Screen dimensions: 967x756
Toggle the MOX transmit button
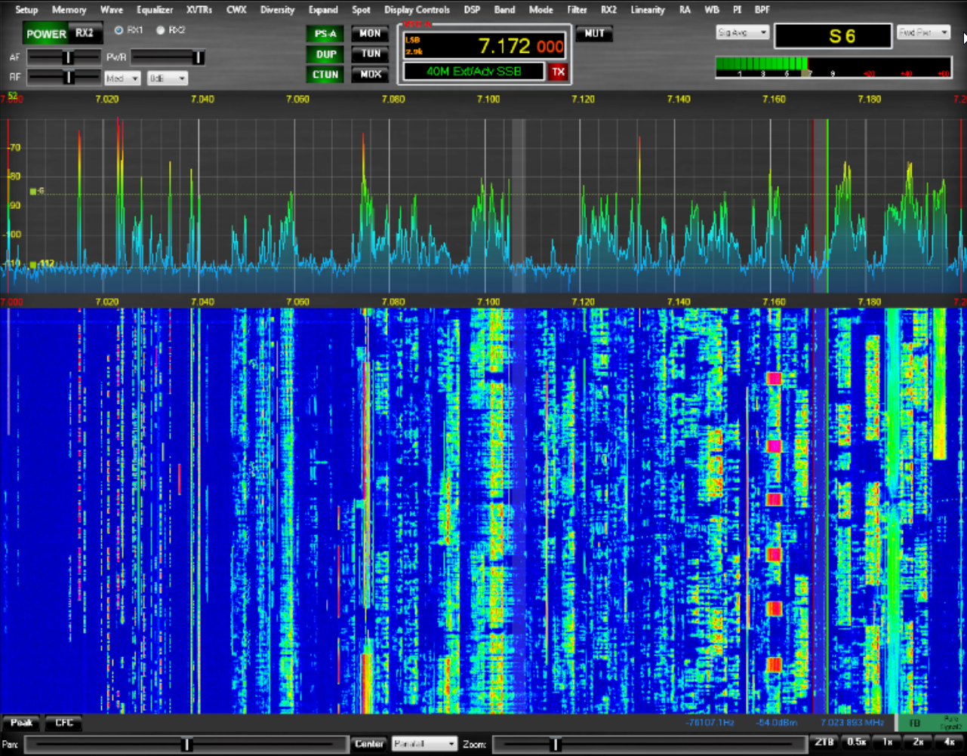coord(370,75)
